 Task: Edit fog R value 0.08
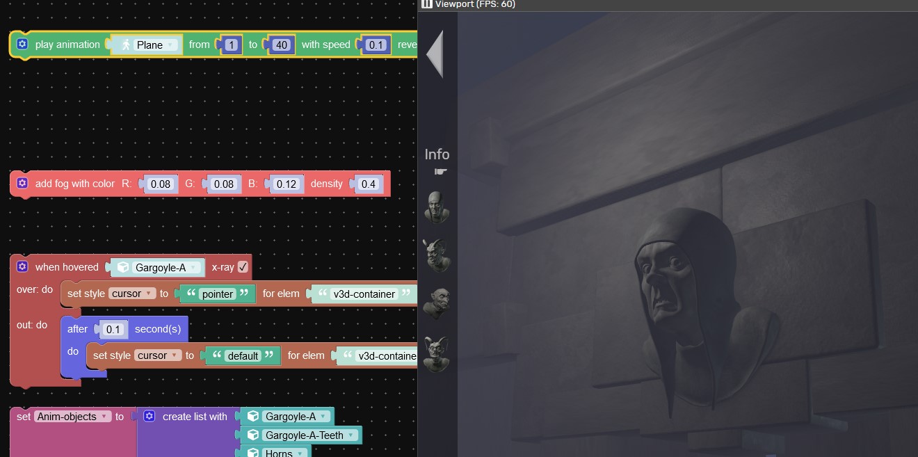point(161,184)
